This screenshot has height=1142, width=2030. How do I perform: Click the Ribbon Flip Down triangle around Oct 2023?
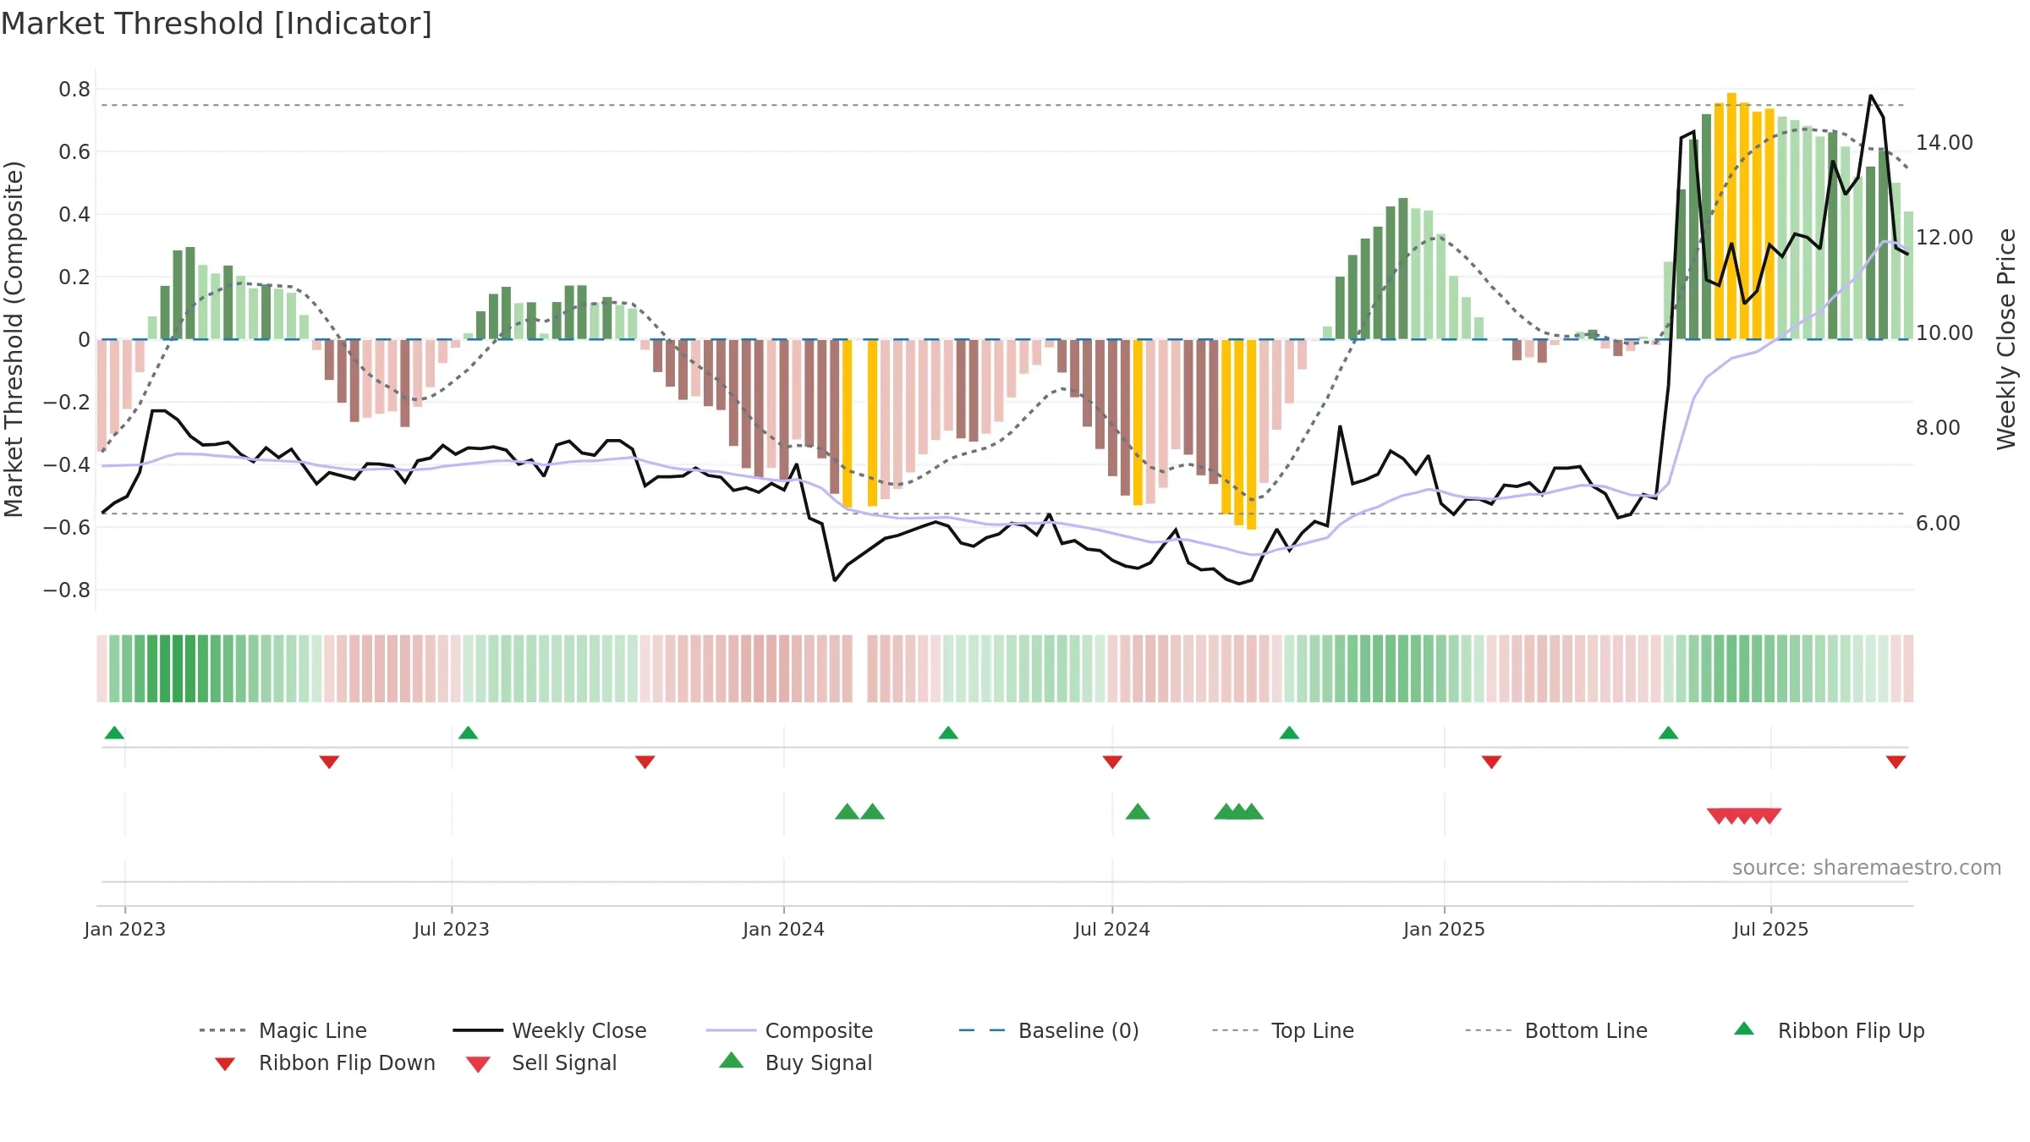coord(645,762)
